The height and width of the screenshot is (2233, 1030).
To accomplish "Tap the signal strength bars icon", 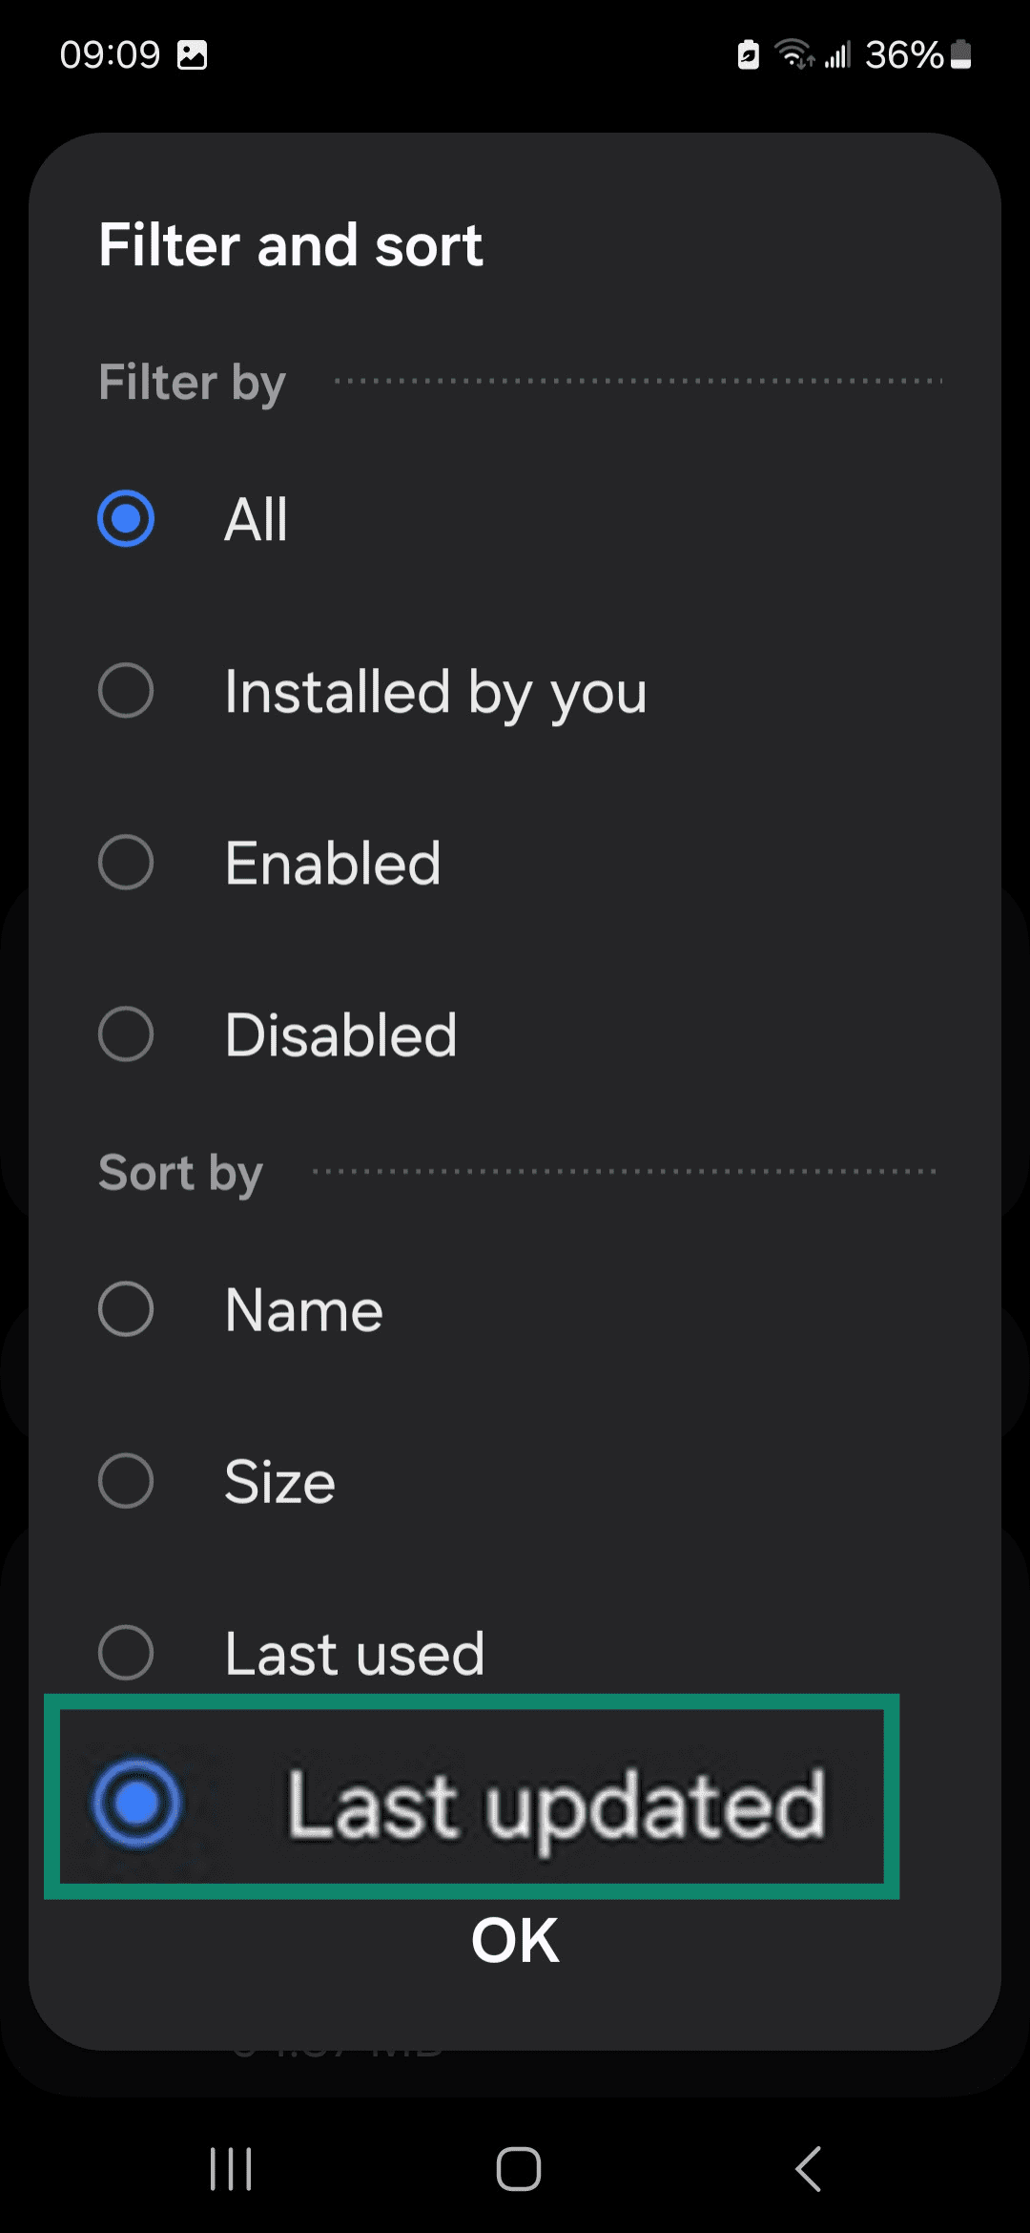I will click(839, 54).
